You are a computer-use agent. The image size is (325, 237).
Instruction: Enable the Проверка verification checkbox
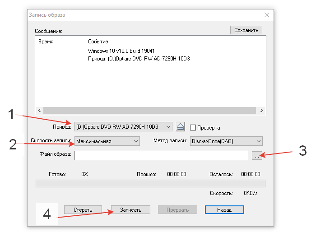(193, 127)
